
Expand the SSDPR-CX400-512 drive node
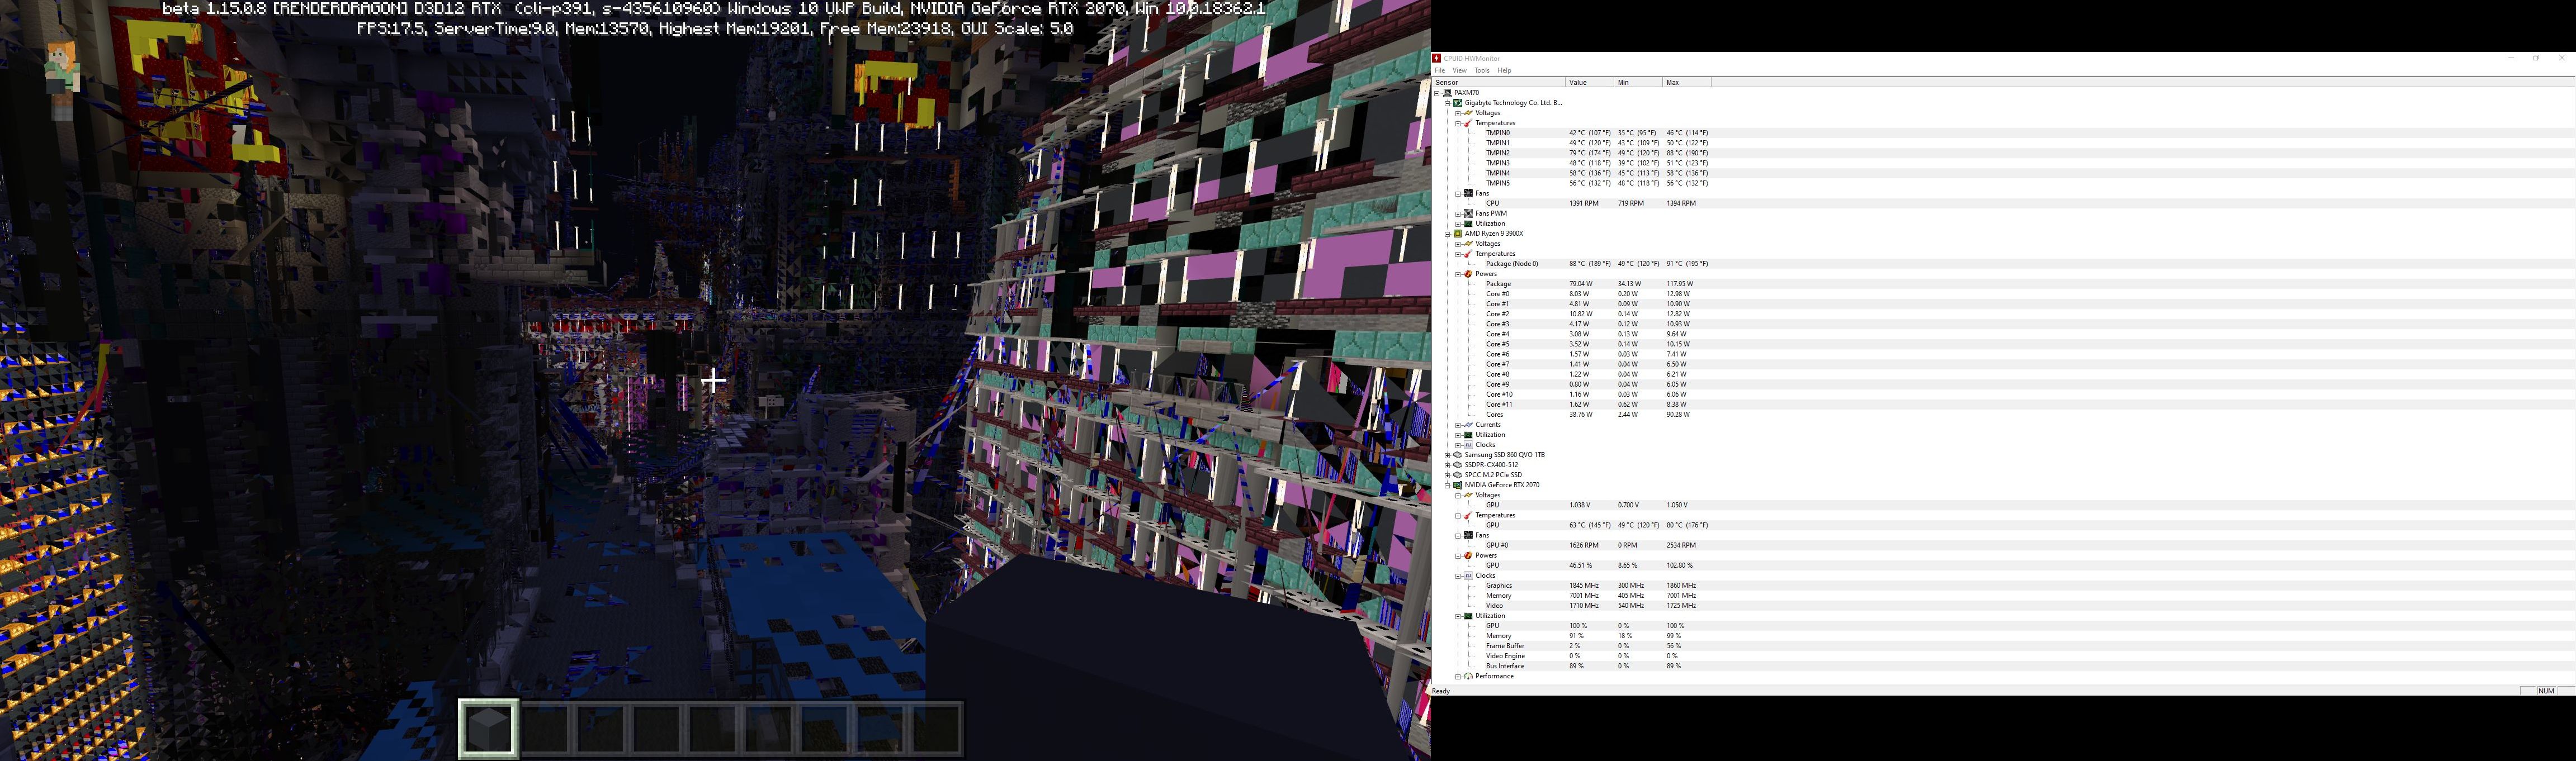pyautogui.click(x=1447, y=465)
